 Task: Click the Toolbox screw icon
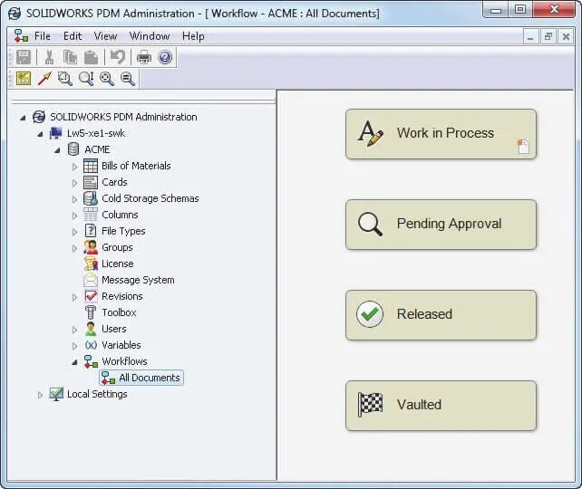coord(91,312)
